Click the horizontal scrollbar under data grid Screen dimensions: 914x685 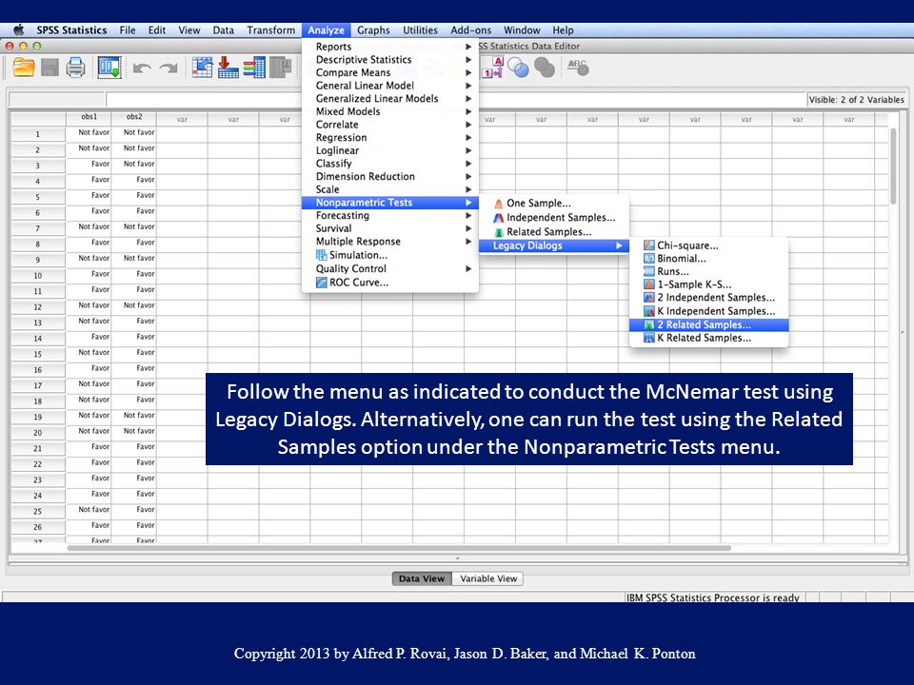[399, 548]
